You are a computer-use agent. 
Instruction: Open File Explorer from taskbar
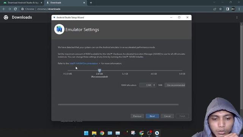tap(94, 133)
